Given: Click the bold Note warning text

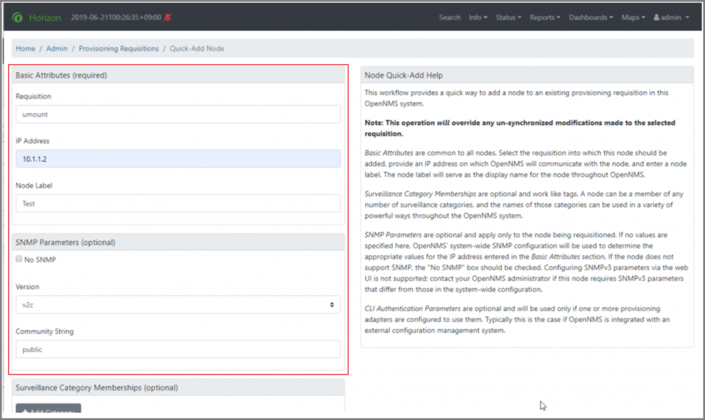Looking at the screenshot, I should [520, 128].
